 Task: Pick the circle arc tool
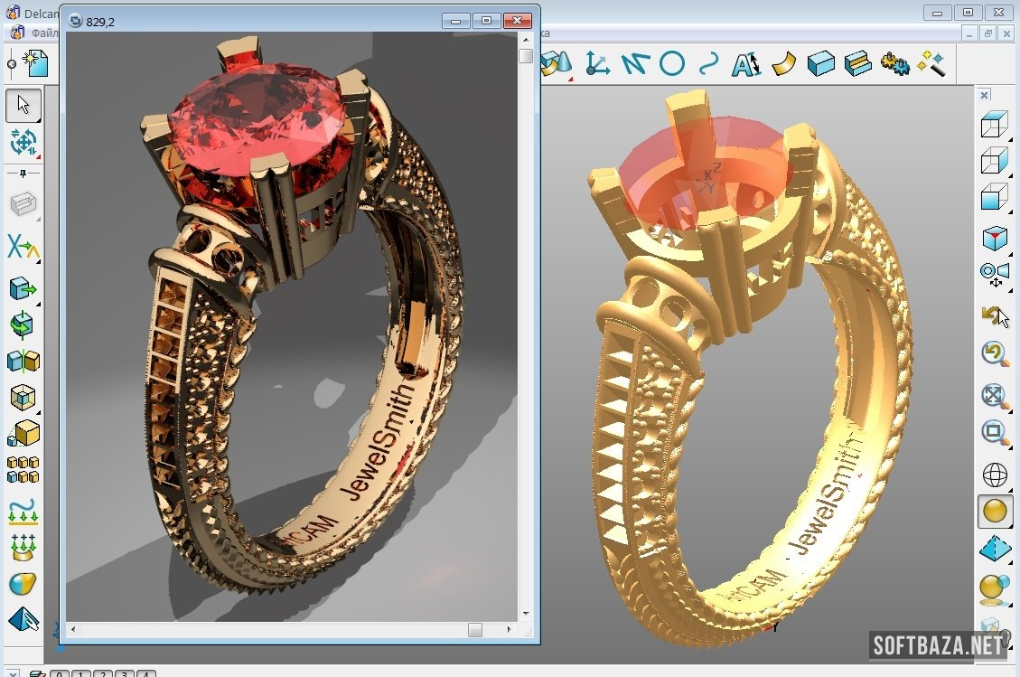click(671, 63)
